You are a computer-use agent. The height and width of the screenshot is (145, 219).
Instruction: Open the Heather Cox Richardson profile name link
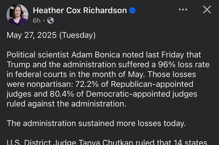tap(80, 10)
